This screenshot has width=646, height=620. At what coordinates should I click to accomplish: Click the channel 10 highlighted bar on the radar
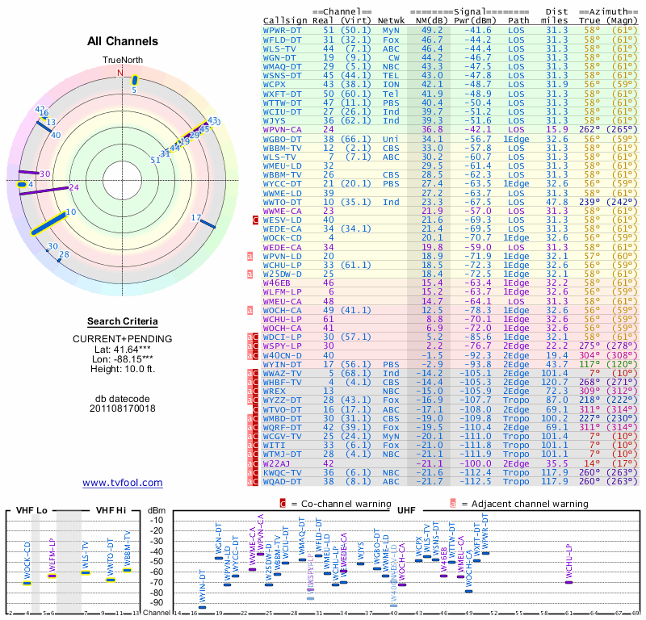(48, 224)
